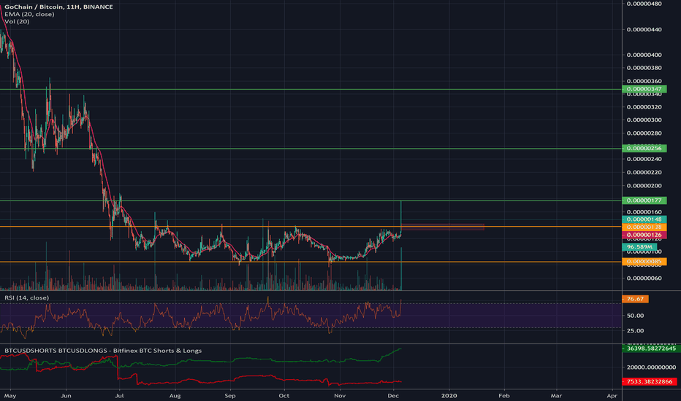Viewport: 681px width, 401px height.
Task: Click the 0.00000060 price axis tick
Action: pos(644,279)
